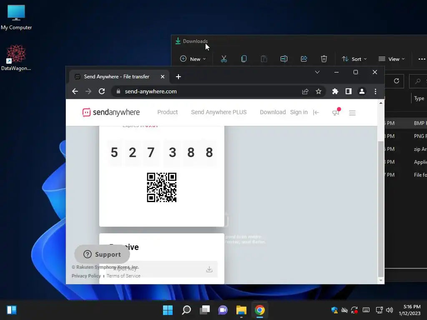Click the Delete trash icon in Downloads
This screenshot has height=320, width=427.
pos(324,59)
